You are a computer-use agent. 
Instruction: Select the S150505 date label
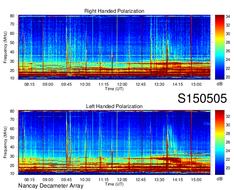(202, 98)
